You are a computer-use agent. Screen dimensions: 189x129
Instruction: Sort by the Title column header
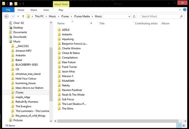pos(102,24)
